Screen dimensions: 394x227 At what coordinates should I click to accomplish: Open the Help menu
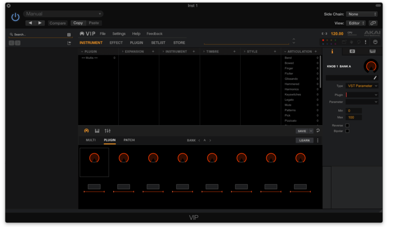(x=136, y=33)
